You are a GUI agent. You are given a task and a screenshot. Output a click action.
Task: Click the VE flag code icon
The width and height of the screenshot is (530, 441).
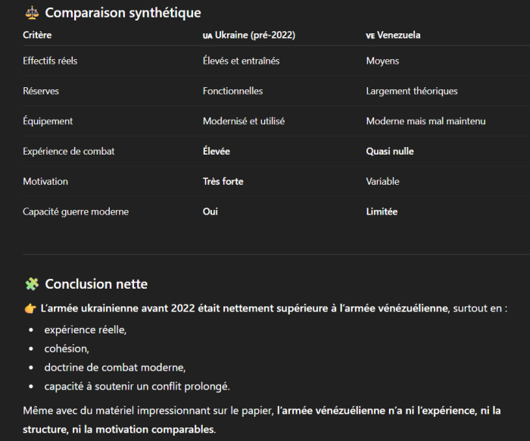[370, 36]
